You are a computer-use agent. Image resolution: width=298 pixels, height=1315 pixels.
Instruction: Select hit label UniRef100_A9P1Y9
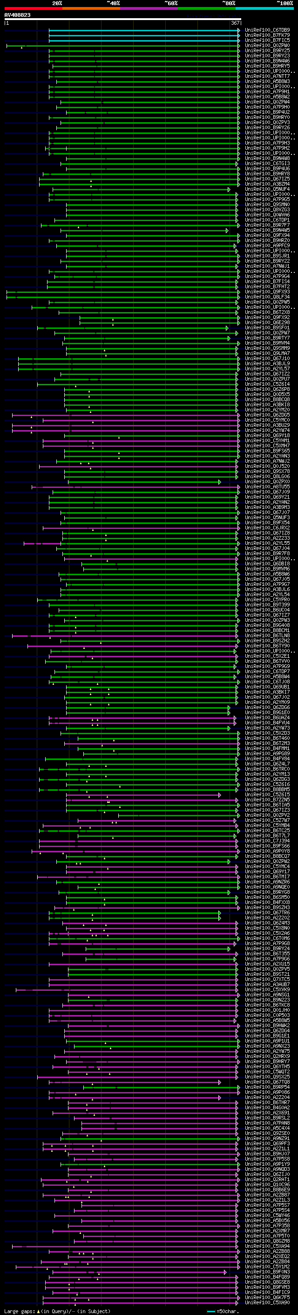(267, 1164)
